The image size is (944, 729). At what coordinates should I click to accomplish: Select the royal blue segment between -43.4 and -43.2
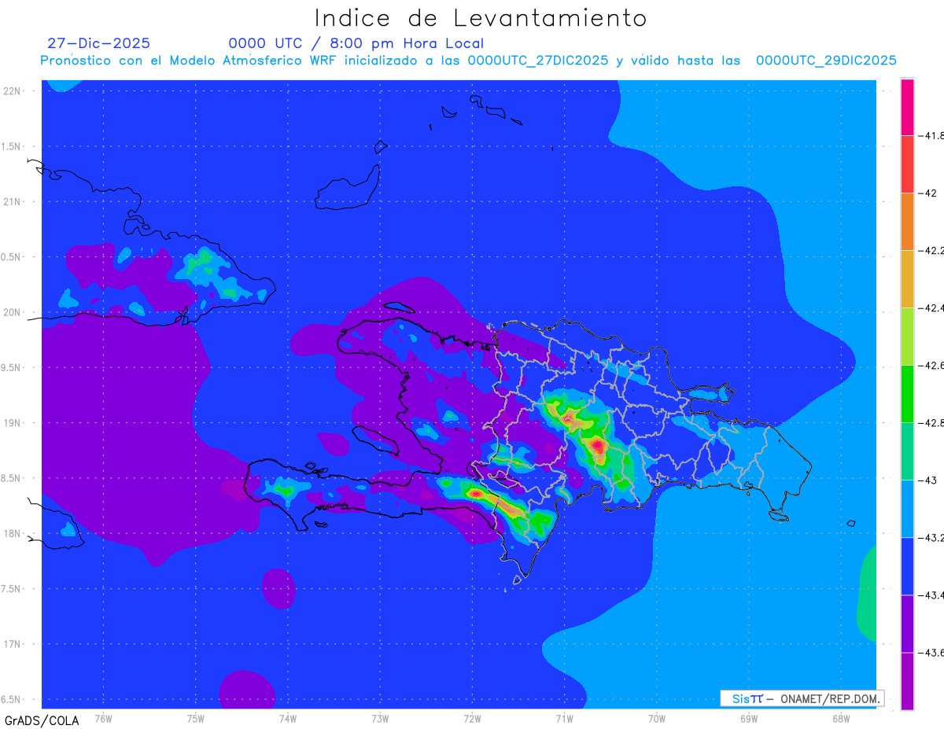pos(907,566)
